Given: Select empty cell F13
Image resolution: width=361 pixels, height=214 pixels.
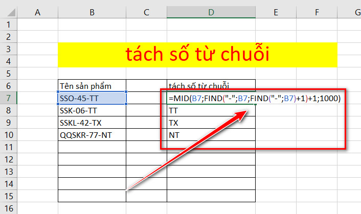Looking at the screenshot, I should pyautogui.click(x=317, y=172).
